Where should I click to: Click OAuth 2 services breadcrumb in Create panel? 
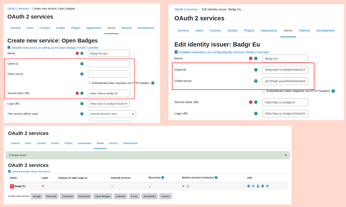click(18, 8)
